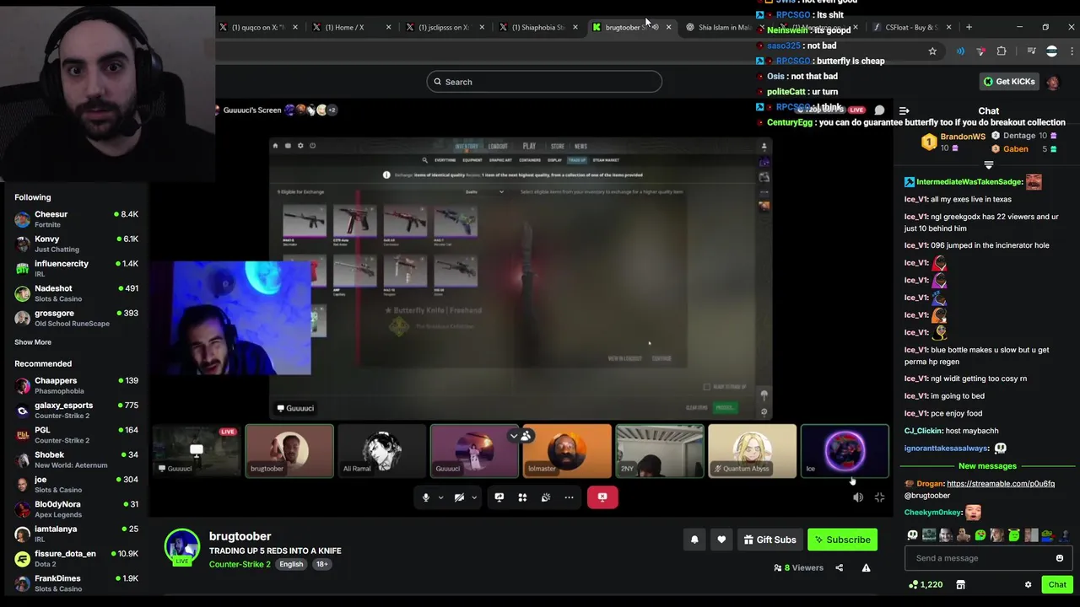Click the Cheesur channel avatar in Following
The image size is (1080, 607).
pos(22,219)
